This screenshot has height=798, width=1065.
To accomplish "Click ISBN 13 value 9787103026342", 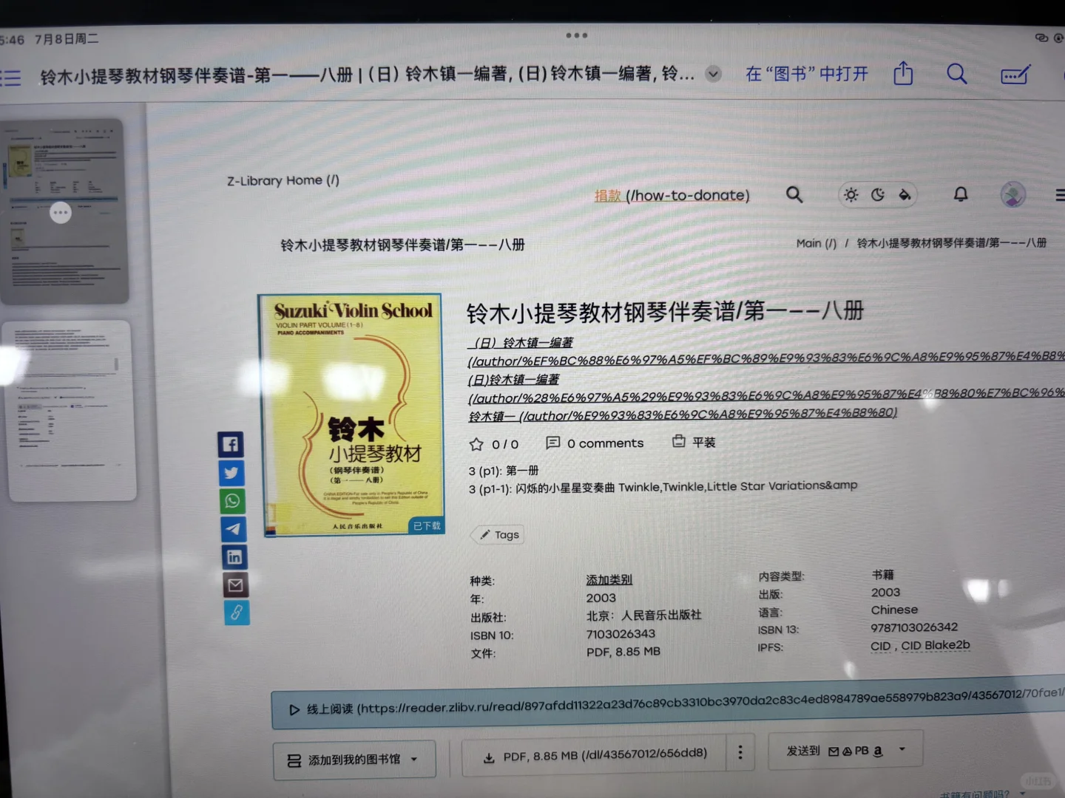I will point(914,627).
